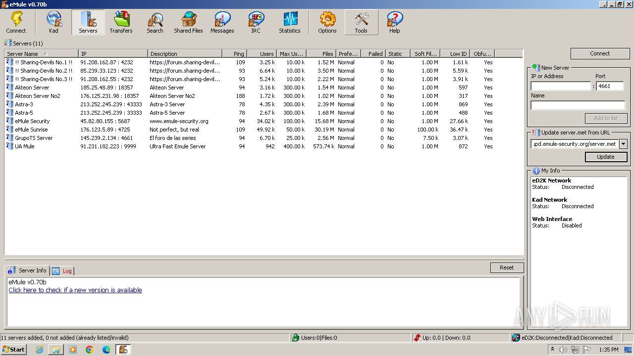Sort by IP column header
This screenshot has height=356, width=634.
[x=113, y=53]
